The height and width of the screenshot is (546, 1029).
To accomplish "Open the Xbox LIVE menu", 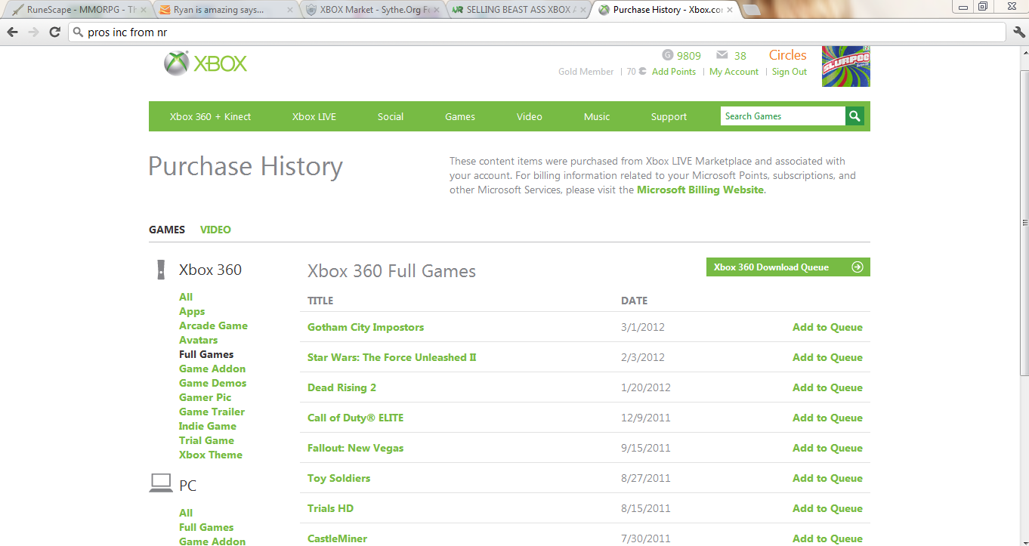I will tap(314, 116).
